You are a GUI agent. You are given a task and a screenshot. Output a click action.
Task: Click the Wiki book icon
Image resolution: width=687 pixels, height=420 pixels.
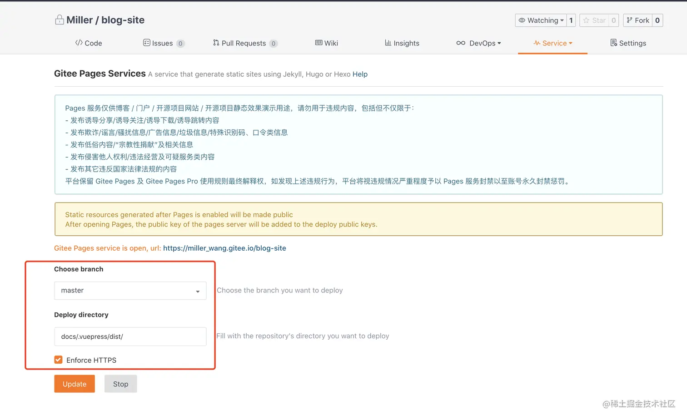coord(319,43)
